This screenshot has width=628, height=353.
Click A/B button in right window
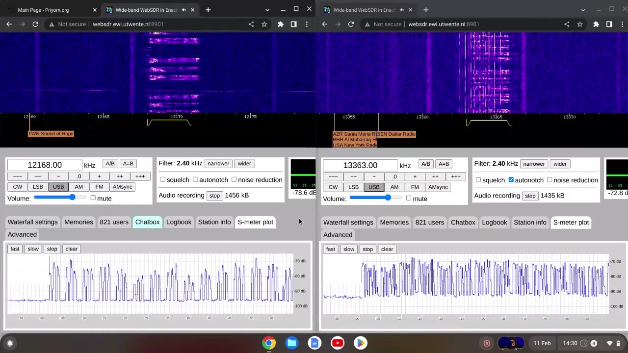425,164
